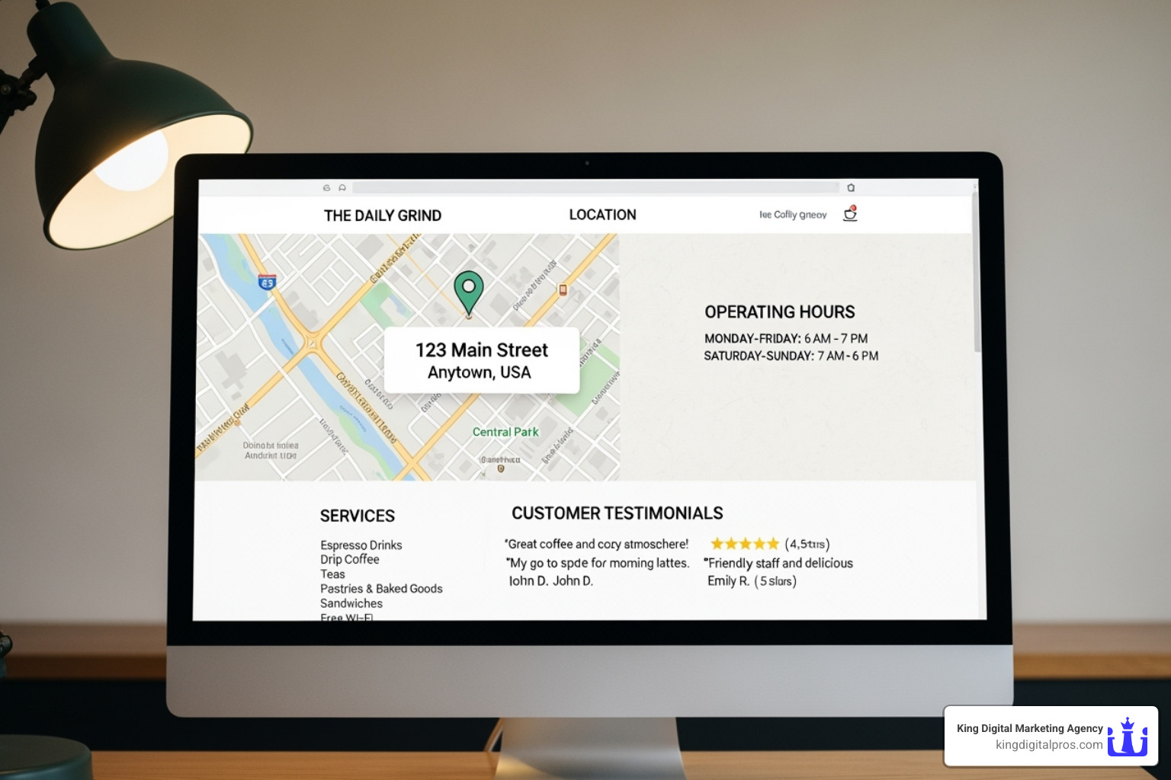Click the Interstate highway shield on the map
Screen dimensions: 1171x780
(x=268, y=280)
